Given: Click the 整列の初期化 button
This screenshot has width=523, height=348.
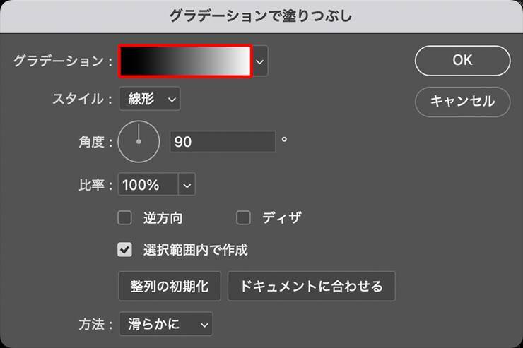Looking at the screenshot, I should (170, 286).
